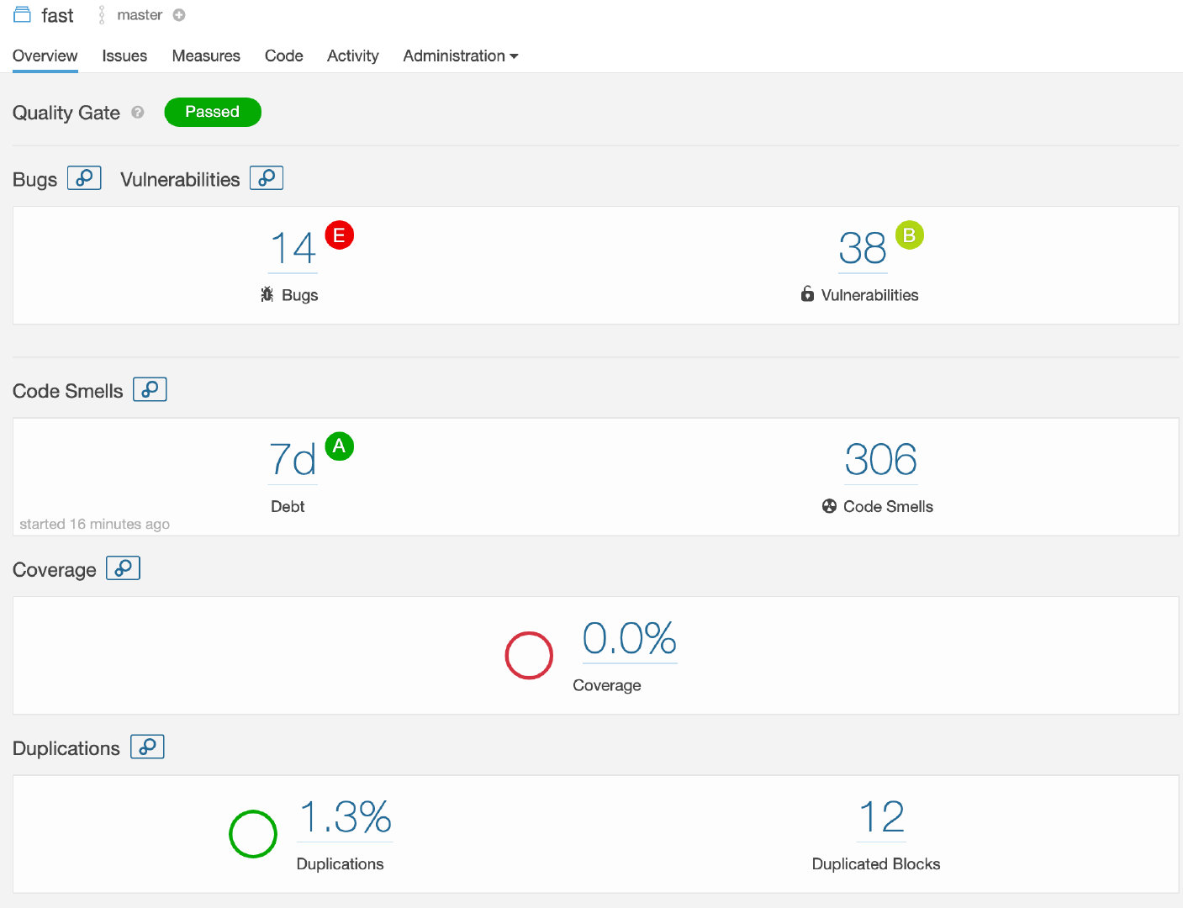Screen dimensions: 1183x908
Task: Click the Quality Gate help icon
Action: coord(138,112)
